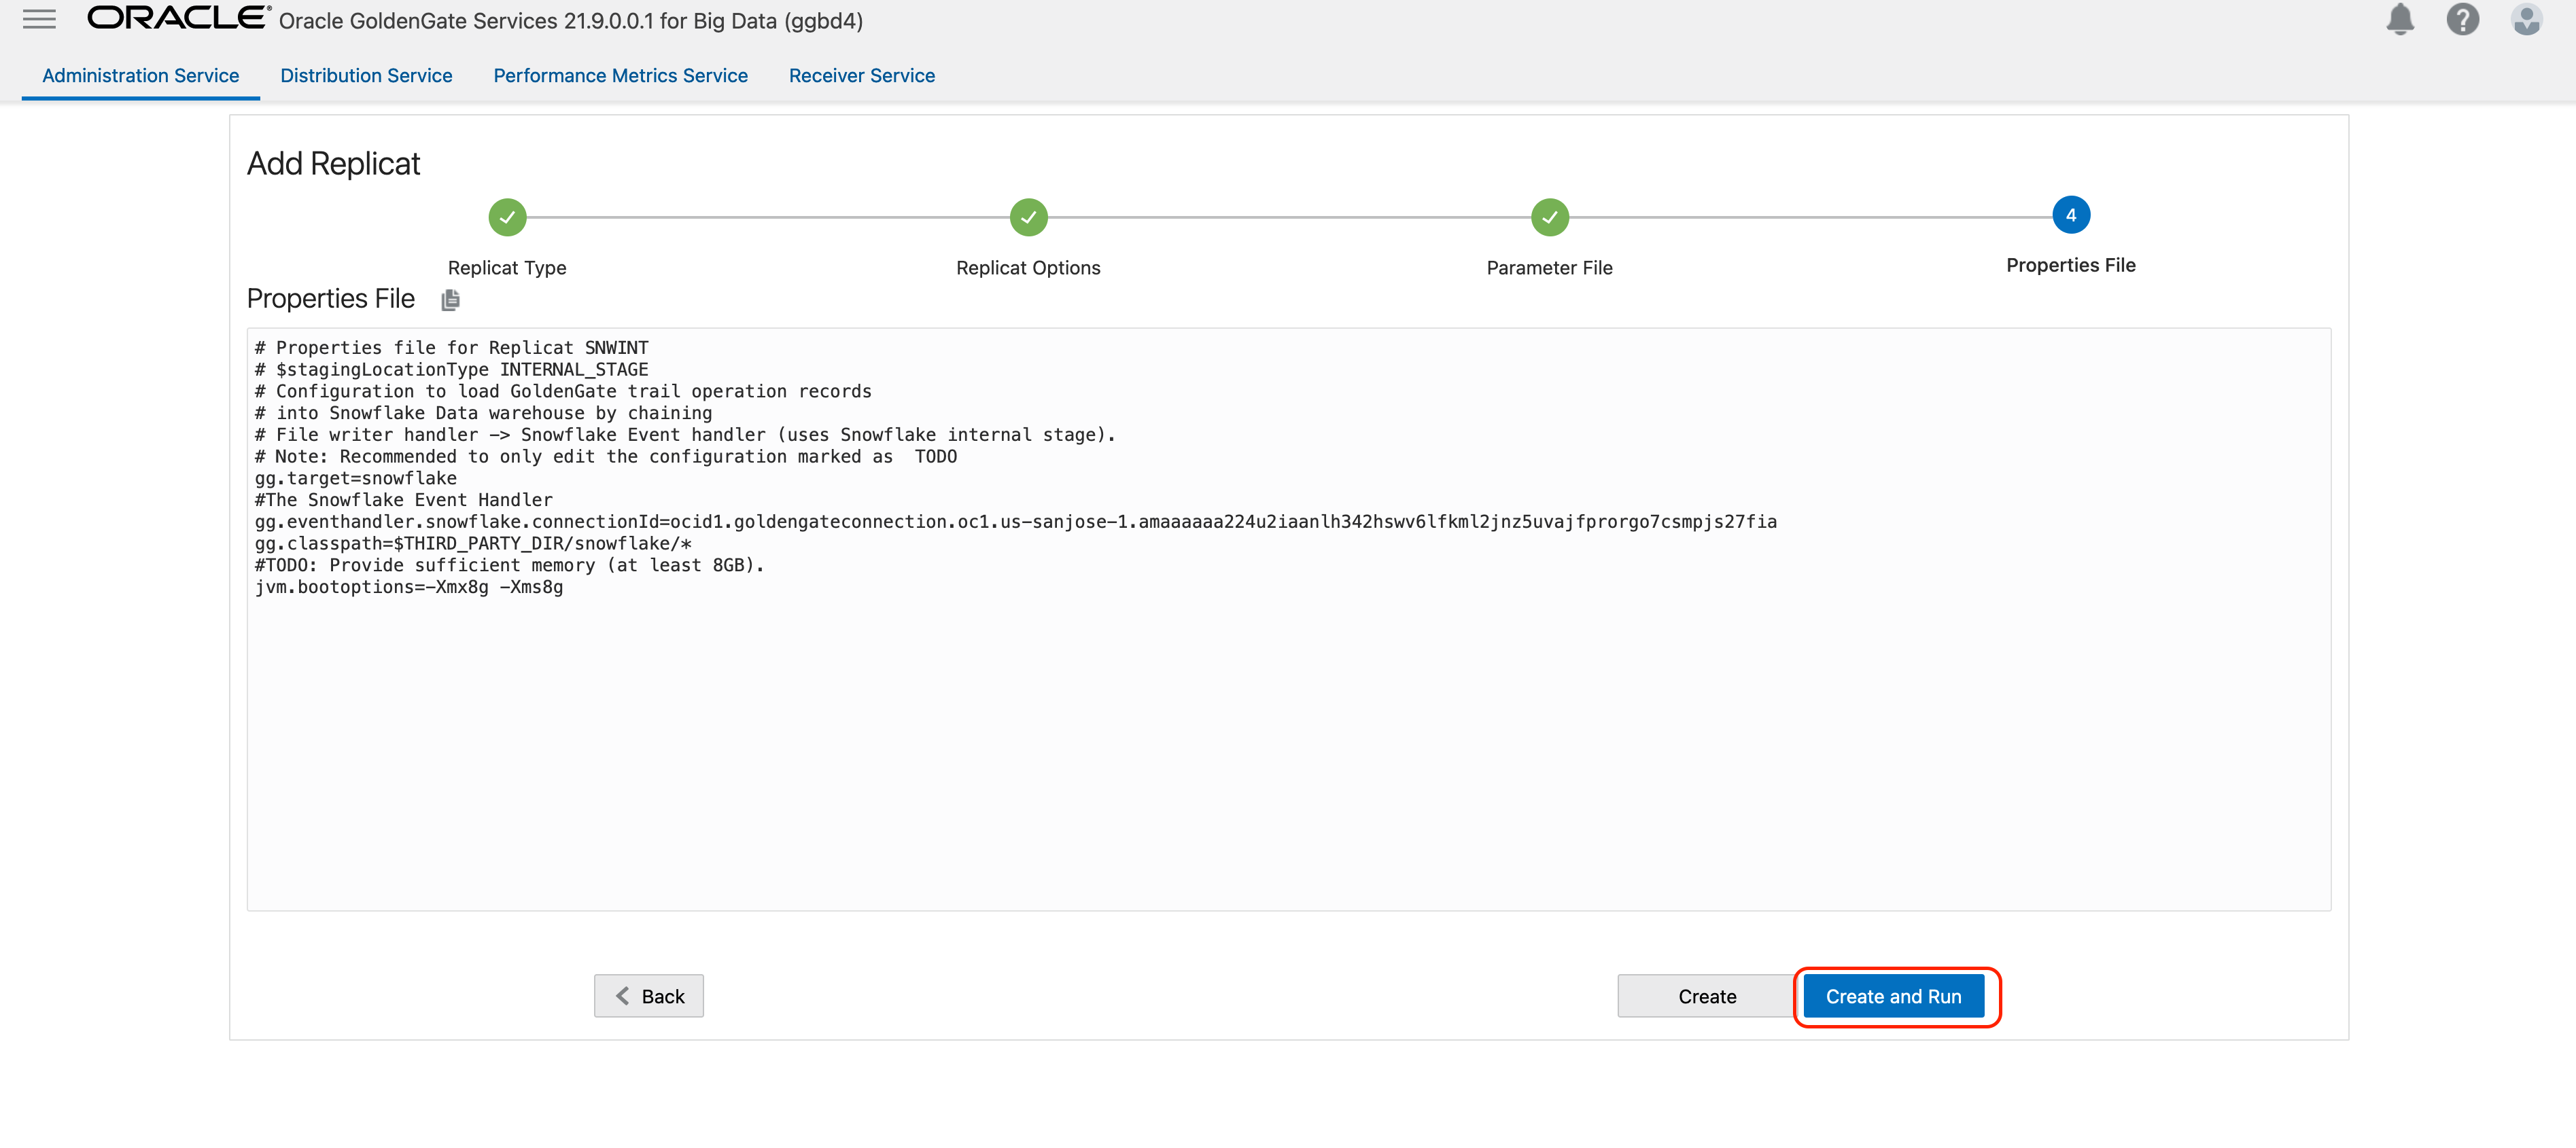This screenshot has height=1148, width=2576.
Task: Select the Administration Service tab
Action: coord(140,75)
